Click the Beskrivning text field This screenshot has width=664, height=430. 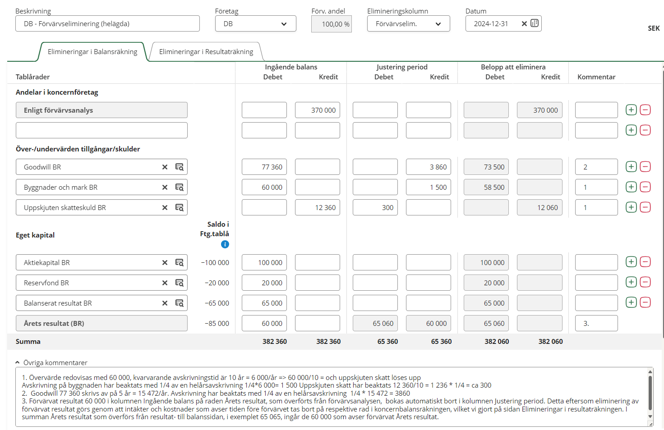click(x=107, y=24)
